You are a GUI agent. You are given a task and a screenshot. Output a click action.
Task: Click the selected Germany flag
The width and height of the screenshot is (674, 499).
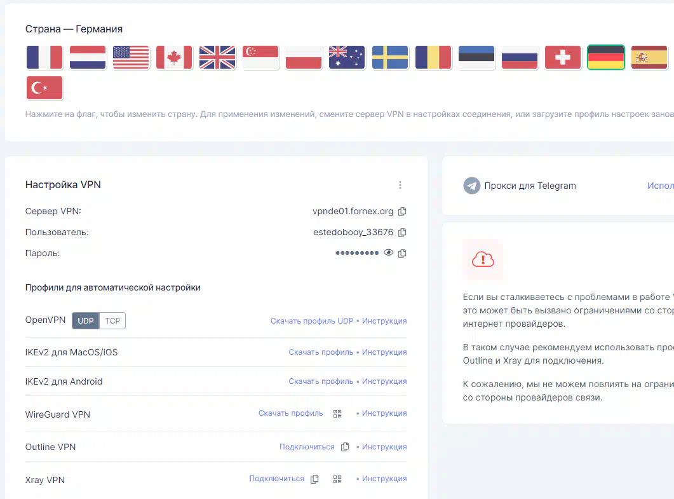pos(606,57)
